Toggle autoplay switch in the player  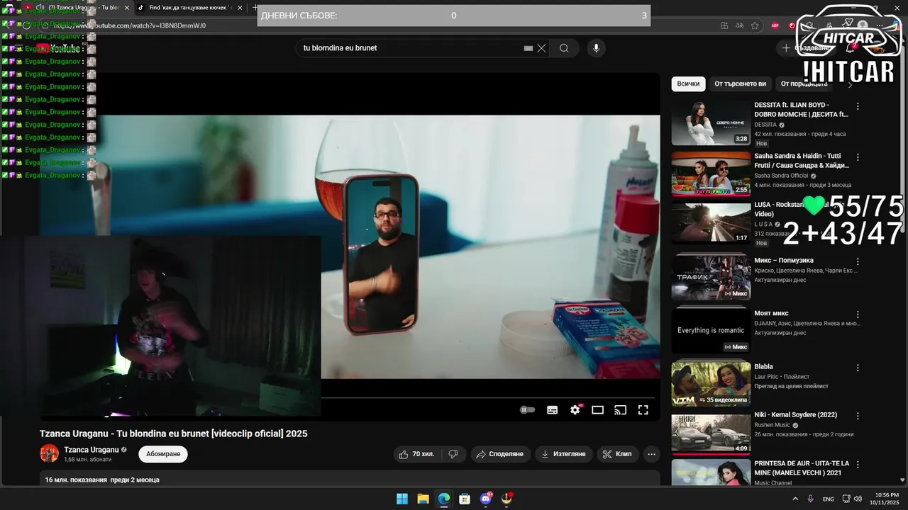pos(527,410)
